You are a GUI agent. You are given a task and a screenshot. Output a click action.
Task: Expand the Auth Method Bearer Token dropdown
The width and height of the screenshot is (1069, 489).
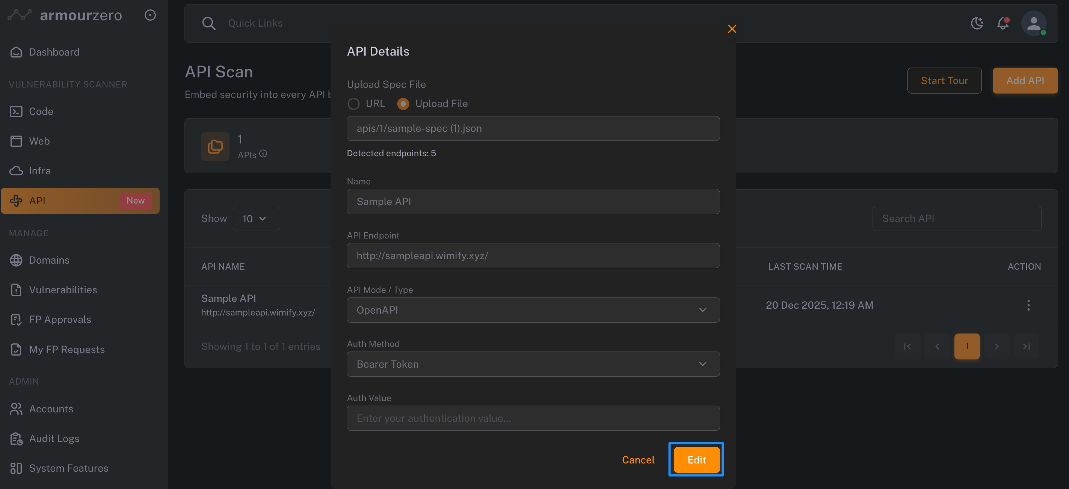click(x=533, y=364)
